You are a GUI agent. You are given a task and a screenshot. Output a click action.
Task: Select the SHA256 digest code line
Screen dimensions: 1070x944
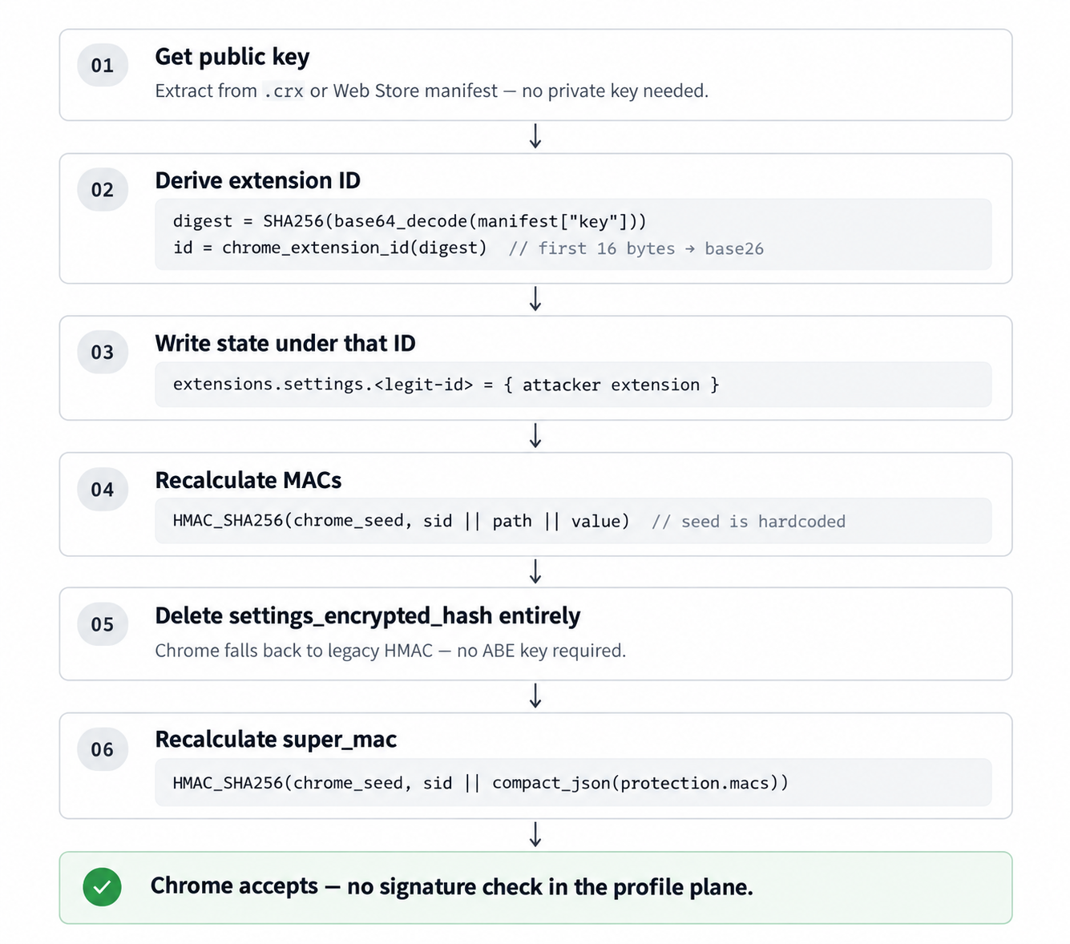pyautogui.click(x=410, y=221)
